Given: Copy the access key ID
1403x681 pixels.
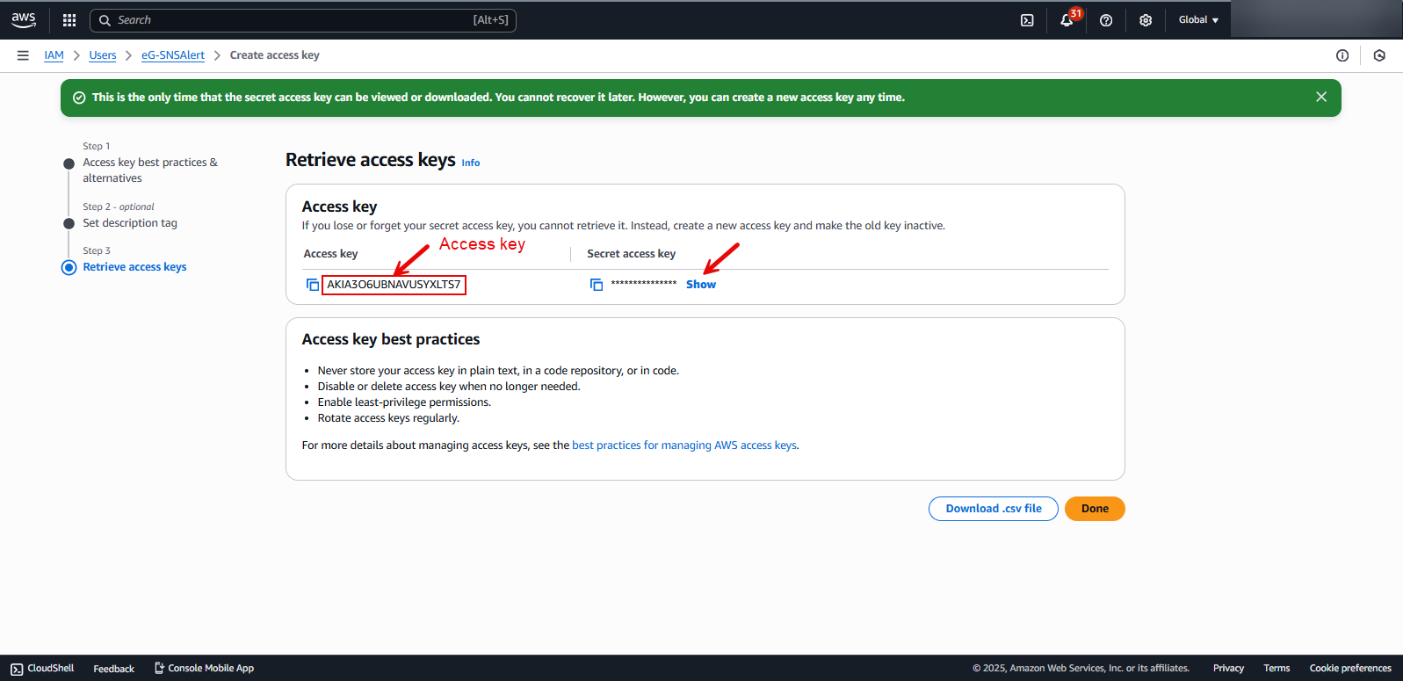Looking at the screenshot, I should point(313,285).
